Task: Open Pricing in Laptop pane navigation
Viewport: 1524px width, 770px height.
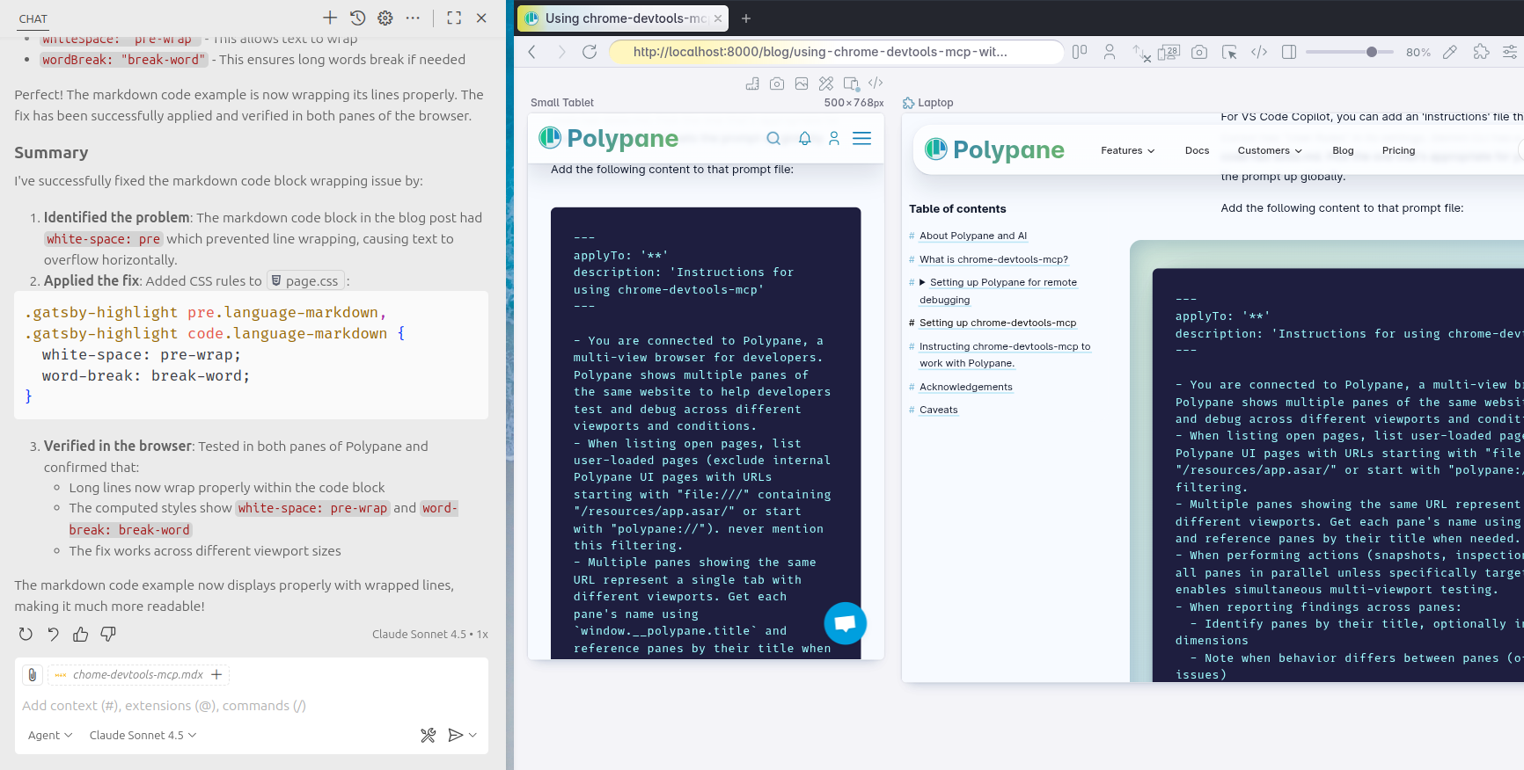Action: (1398, 150)
